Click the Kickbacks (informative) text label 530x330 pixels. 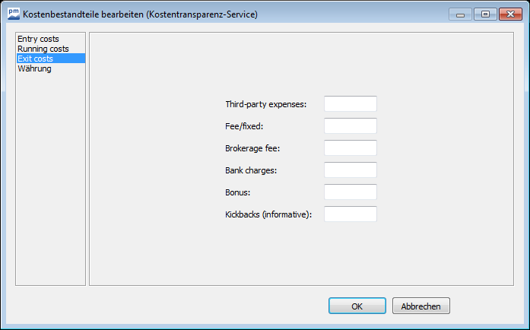pyautogui.click(x=268, y=214)
